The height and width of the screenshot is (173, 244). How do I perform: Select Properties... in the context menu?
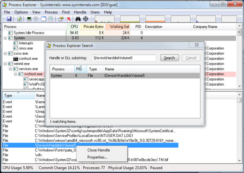click(x=97, y=157)
